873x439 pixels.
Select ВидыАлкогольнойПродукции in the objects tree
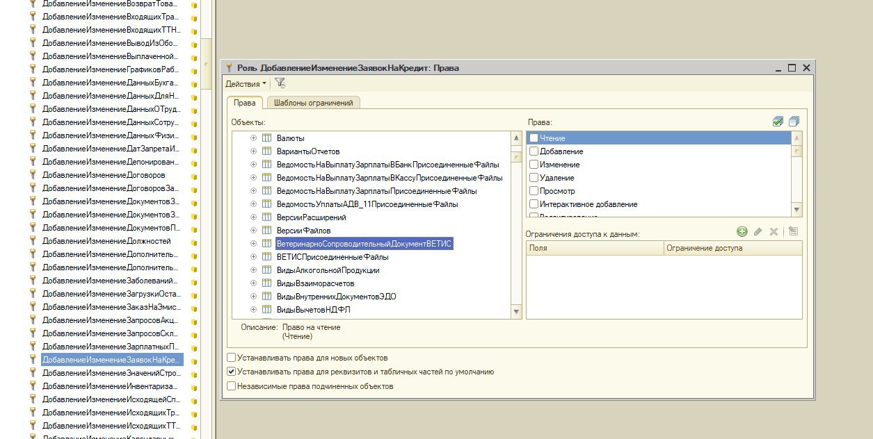pos(328,270)
